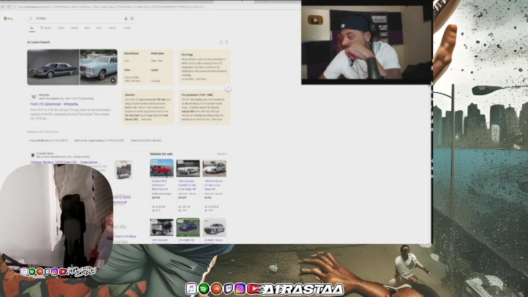
Task: Click the Wikipedia favicon beside result
Action: coord(33,97)
